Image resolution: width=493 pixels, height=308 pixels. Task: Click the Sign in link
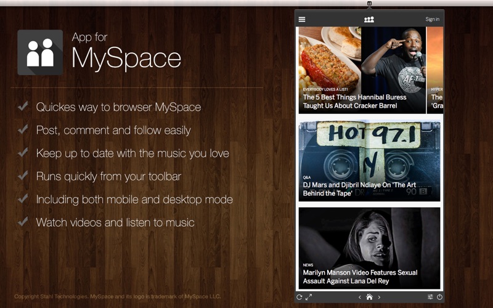coord(433,19)
